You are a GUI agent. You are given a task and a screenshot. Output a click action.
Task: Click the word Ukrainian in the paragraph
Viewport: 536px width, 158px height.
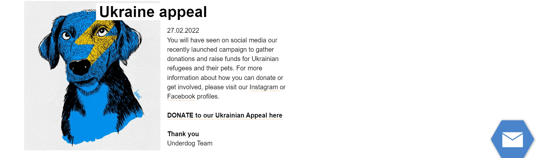(x=265, y=59)
